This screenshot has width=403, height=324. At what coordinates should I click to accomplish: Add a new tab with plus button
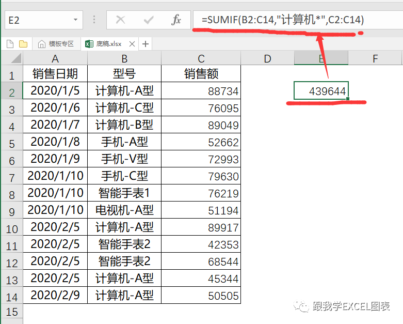pos(146,44)
